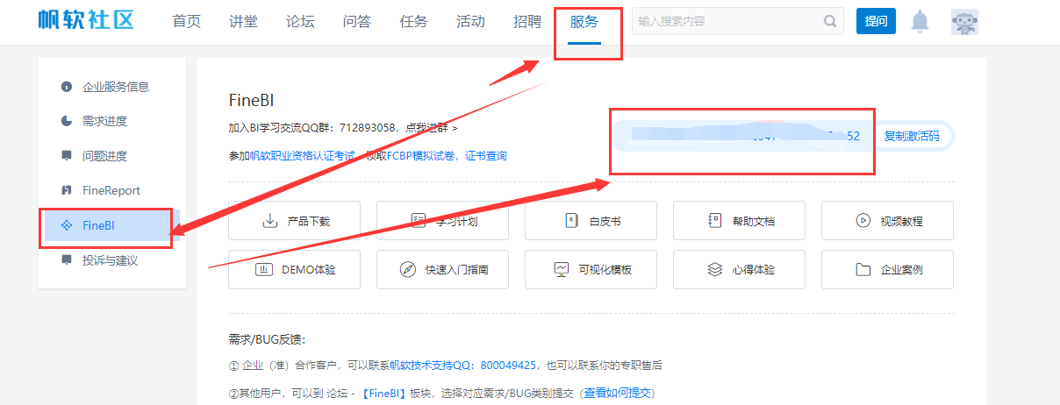Screen dimensions: 1060x405
Task: Open the 企业案例 button
Action: pos(887,269)
